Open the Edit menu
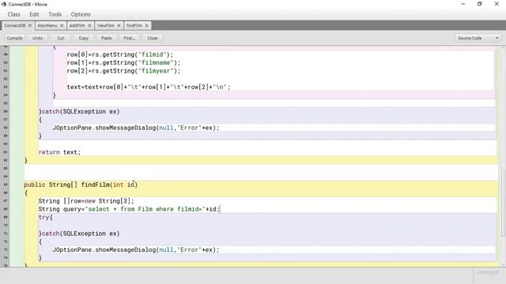 (x=34, y=14)
